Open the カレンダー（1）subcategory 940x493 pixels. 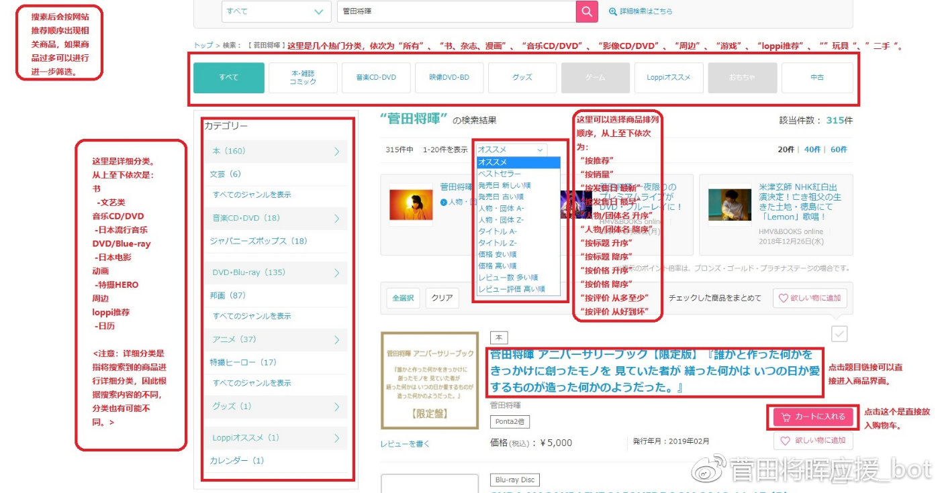pos(237,461)
